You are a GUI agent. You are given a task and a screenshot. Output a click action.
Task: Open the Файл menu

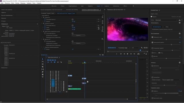tap(2, 3)
